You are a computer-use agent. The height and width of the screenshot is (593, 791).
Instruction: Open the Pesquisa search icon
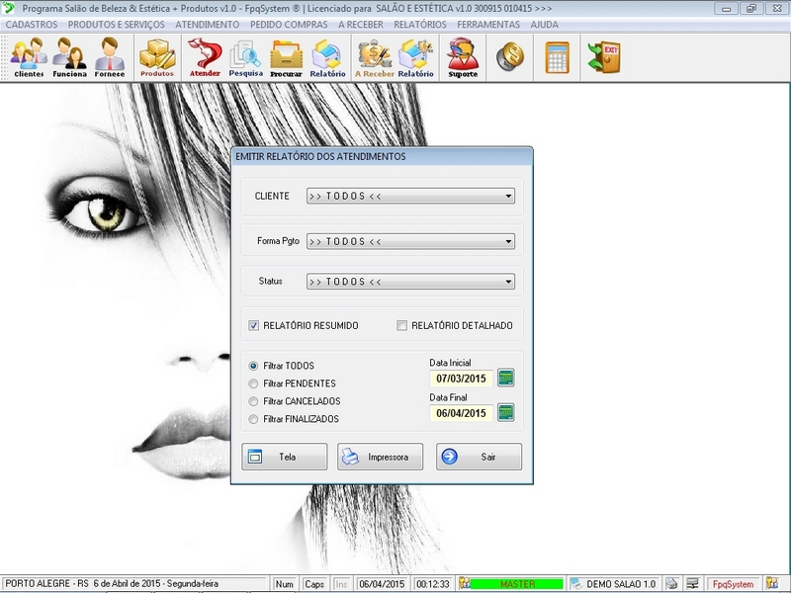tap(245, 57)
